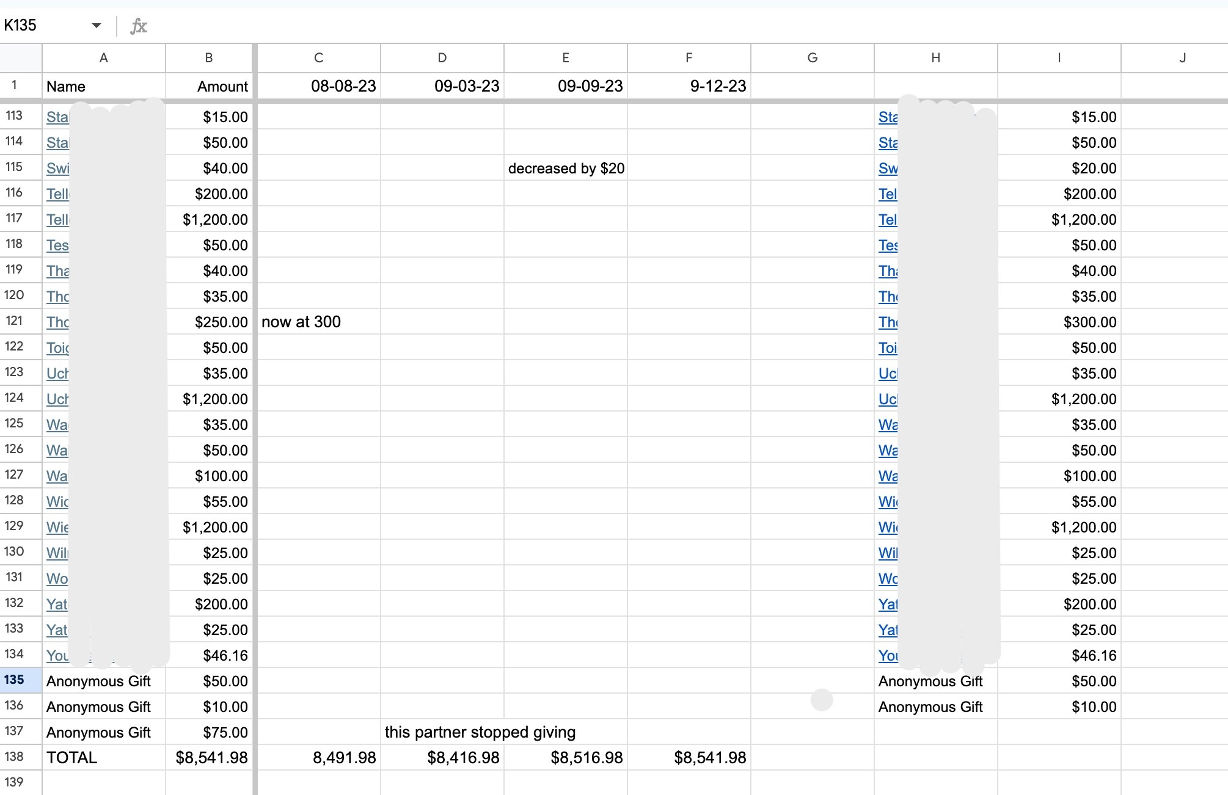
Task: Open the Yat link in row 132
Action: click(57, 604)
